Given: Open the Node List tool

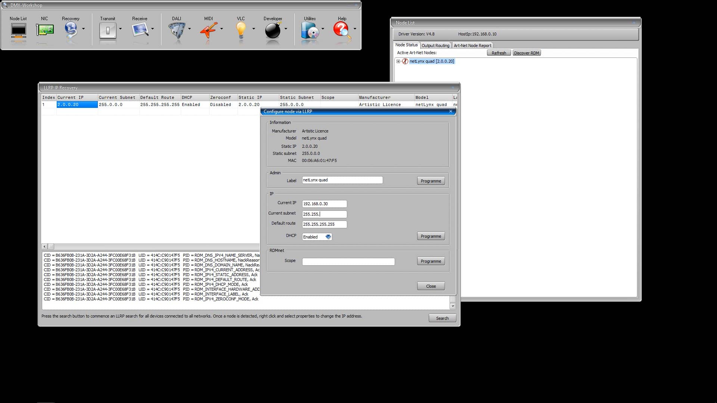Looking at the screenshot, I should [x=18, y=32].
